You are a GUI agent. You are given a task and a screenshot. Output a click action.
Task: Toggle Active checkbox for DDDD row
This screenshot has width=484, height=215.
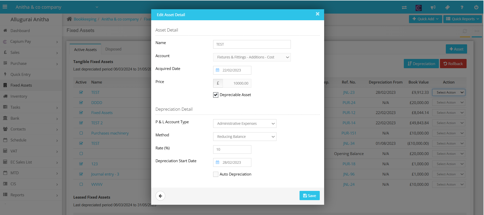[x=81, y=103]
